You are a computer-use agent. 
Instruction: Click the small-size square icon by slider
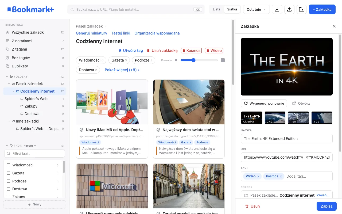(x=176, y=60)
